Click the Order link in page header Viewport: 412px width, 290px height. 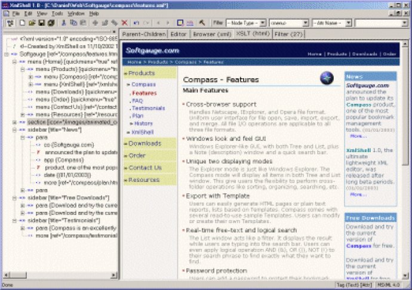pos(389,54)
